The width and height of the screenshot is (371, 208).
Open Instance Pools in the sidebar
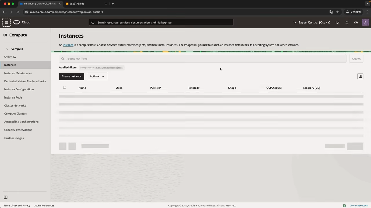[13, 97]
